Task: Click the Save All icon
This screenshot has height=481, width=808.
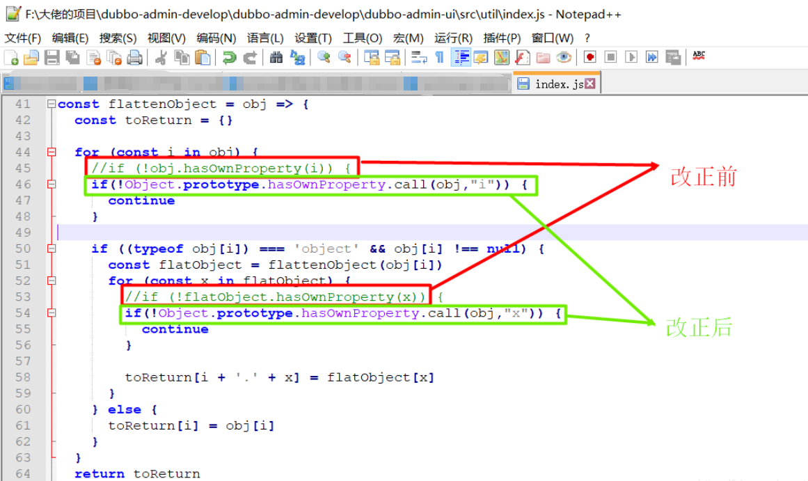Action: pos(72,57)
